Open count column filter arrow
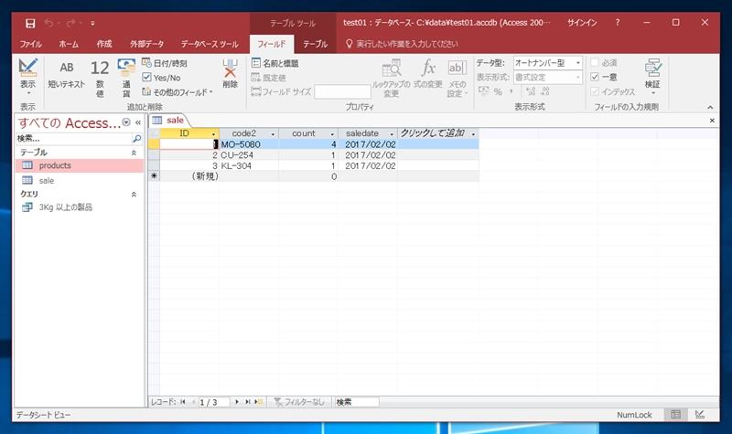This screenshot has height=434, width=732. (x=332, y=133)
